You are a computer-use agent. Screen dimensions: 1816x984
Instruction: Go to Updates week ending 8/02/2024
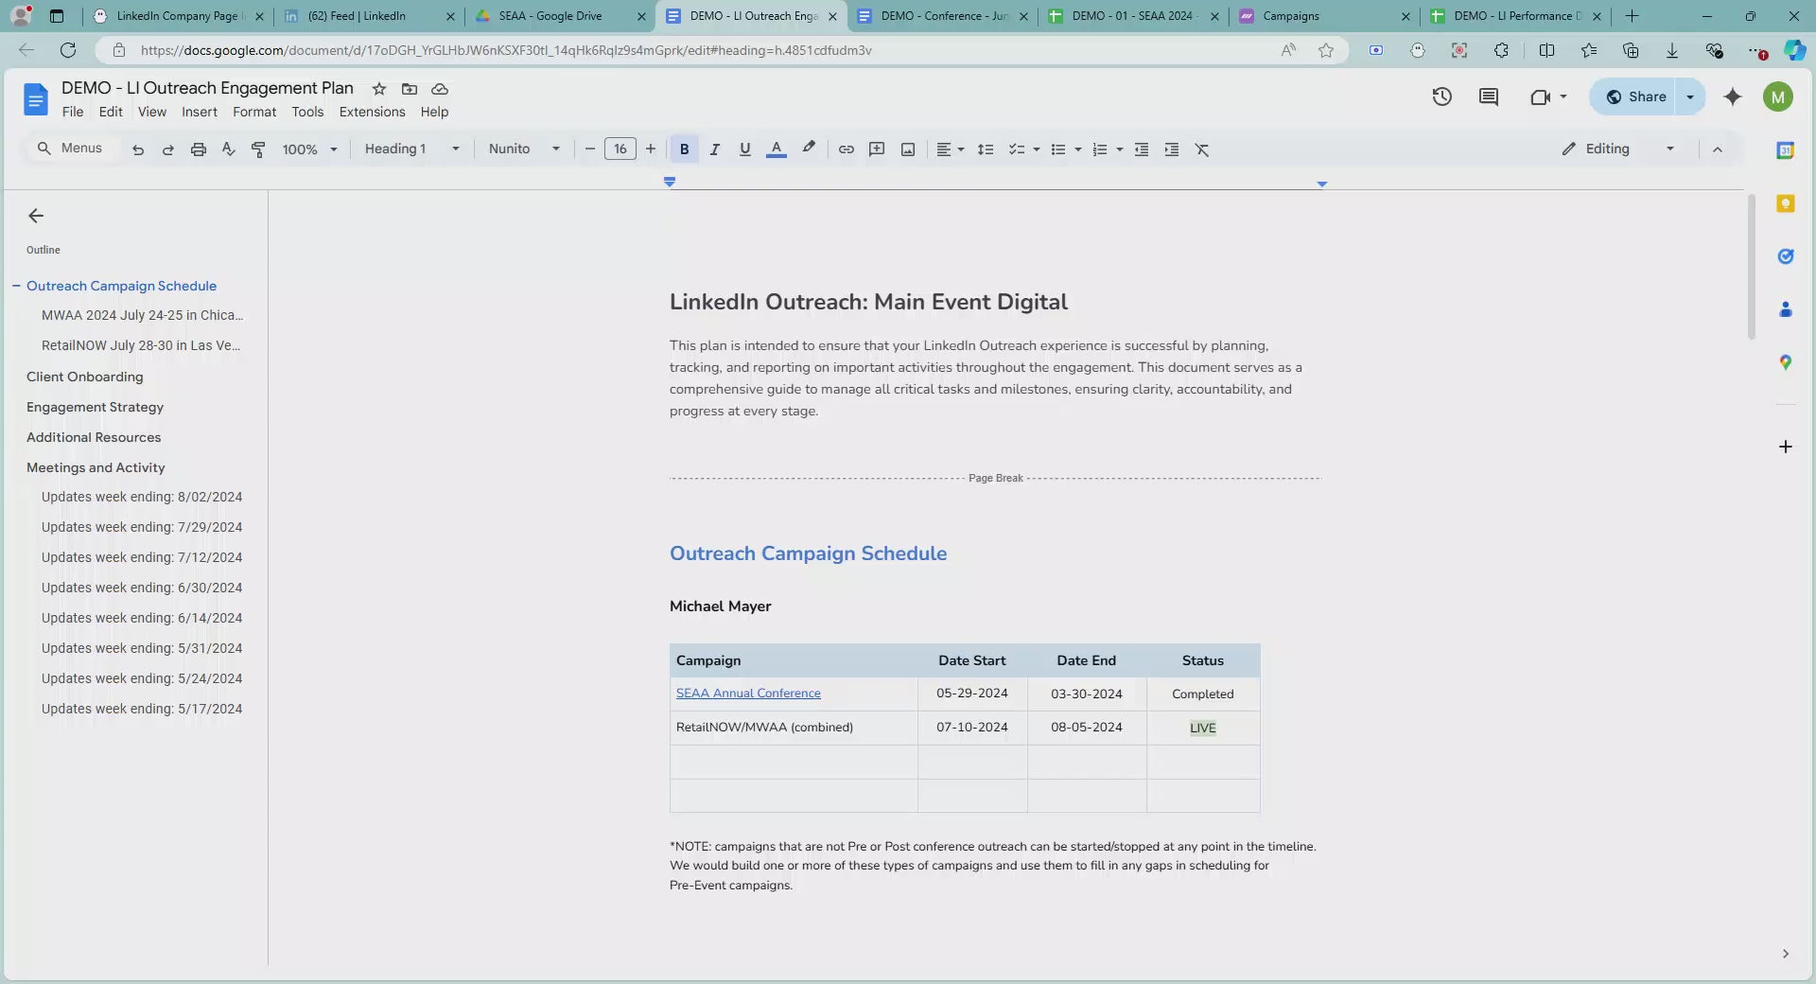click(142, 497)
